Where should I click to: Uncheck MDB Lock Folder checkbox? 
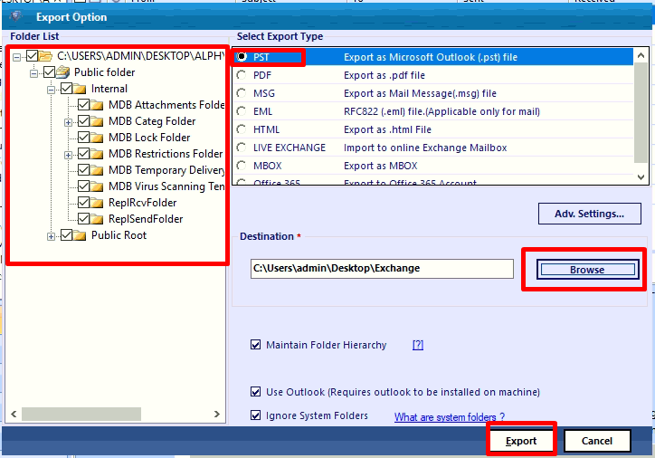pos(83,137)
